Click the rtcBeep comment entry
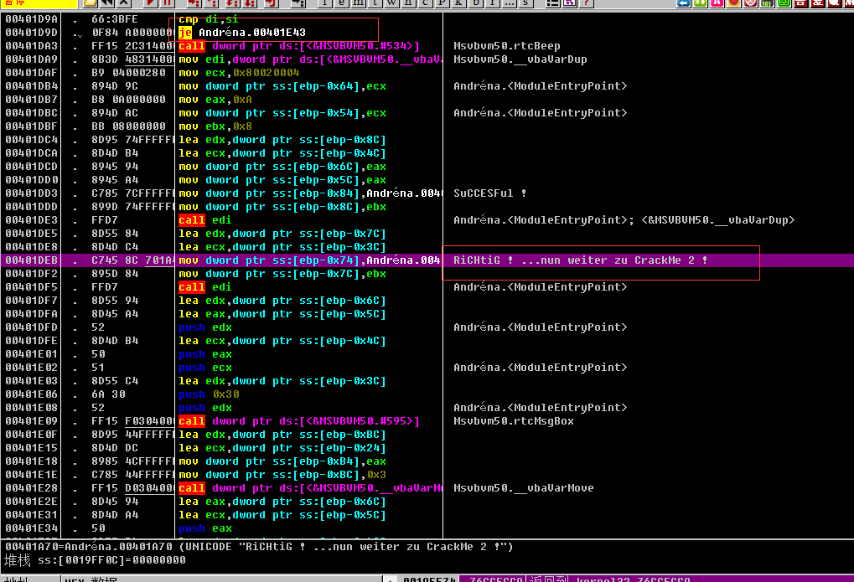This screenshot has height=582, width=854. click(506, 46)
